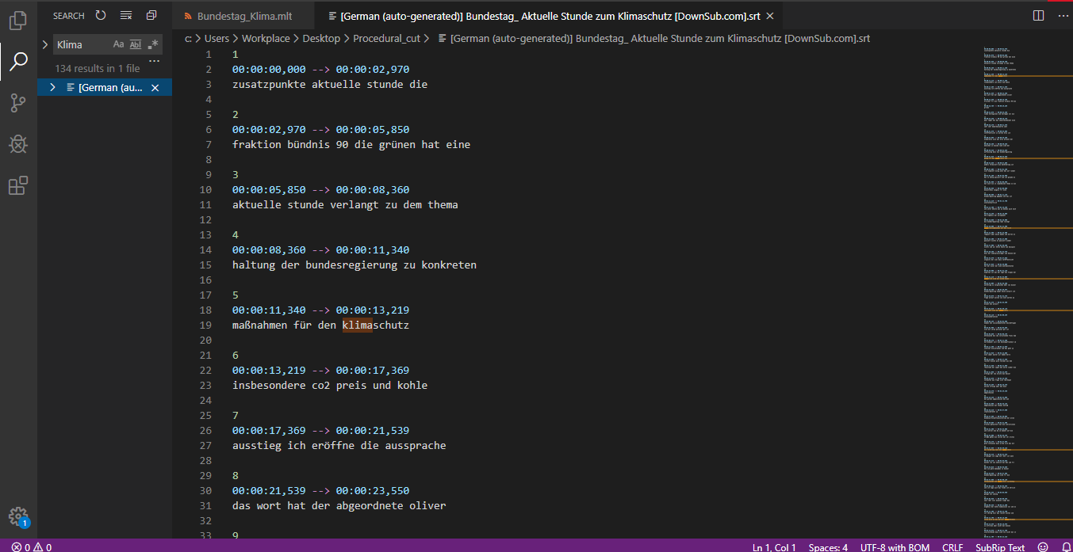Toggle search details with ellipsis below search box
Image resolution: width=1073 pixels, height=552 pixels.
tap(155, 62)
